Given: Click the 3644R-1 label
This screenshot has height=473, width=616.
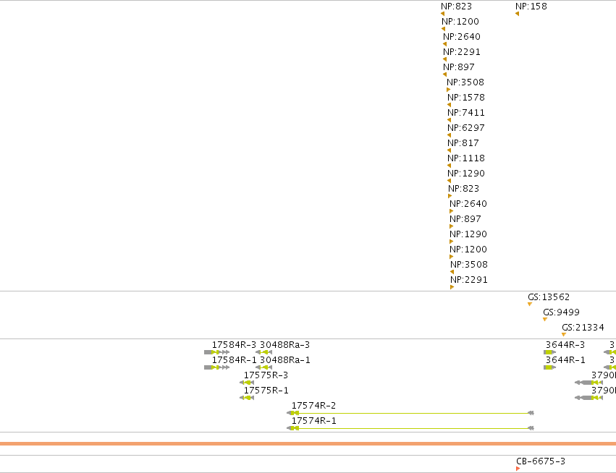Looking at the screenshot, I should (565, 360).
